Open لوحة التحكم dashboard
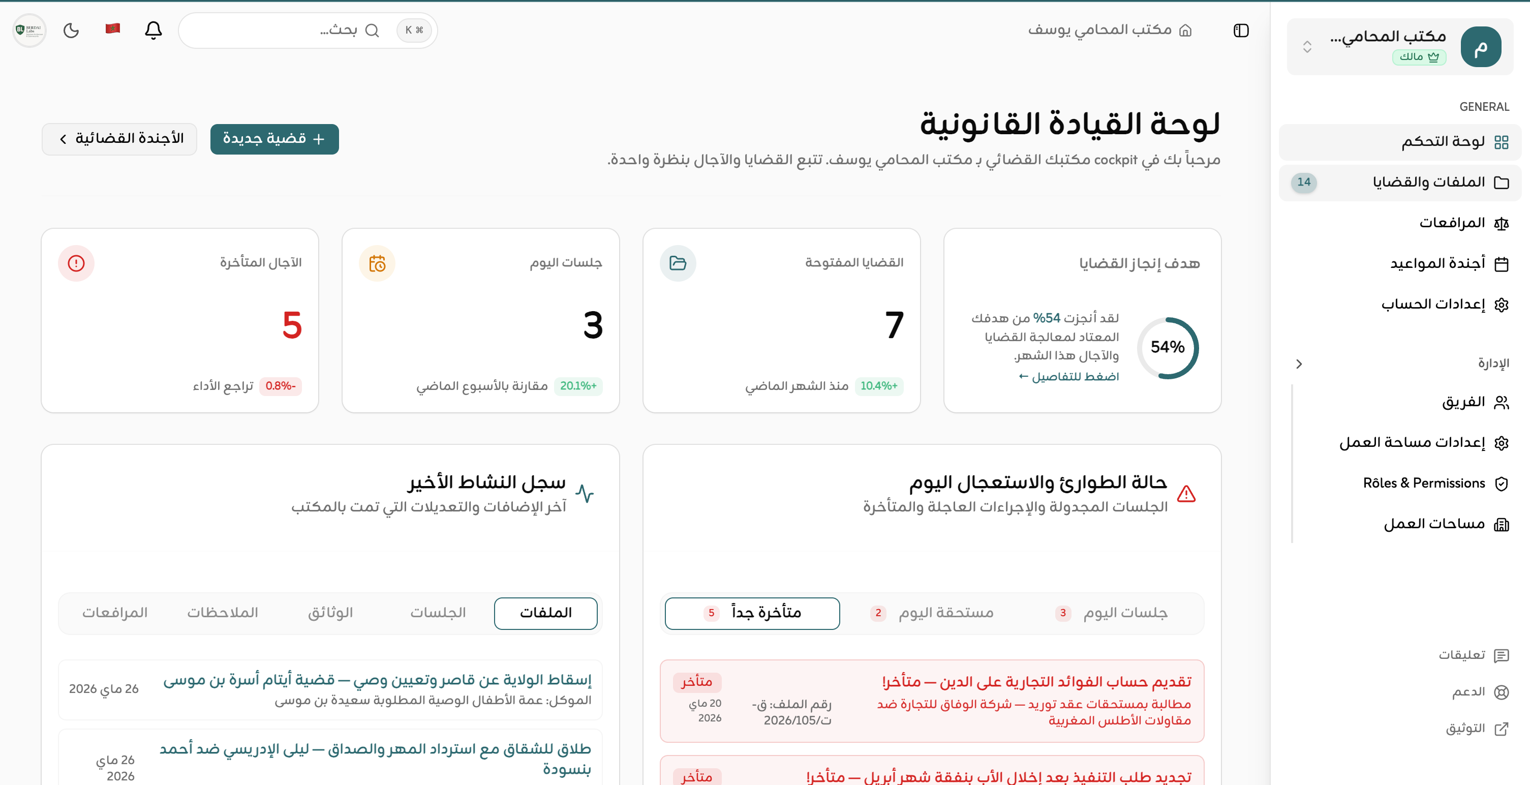The image size is (1530, 785). point(1400,142)
